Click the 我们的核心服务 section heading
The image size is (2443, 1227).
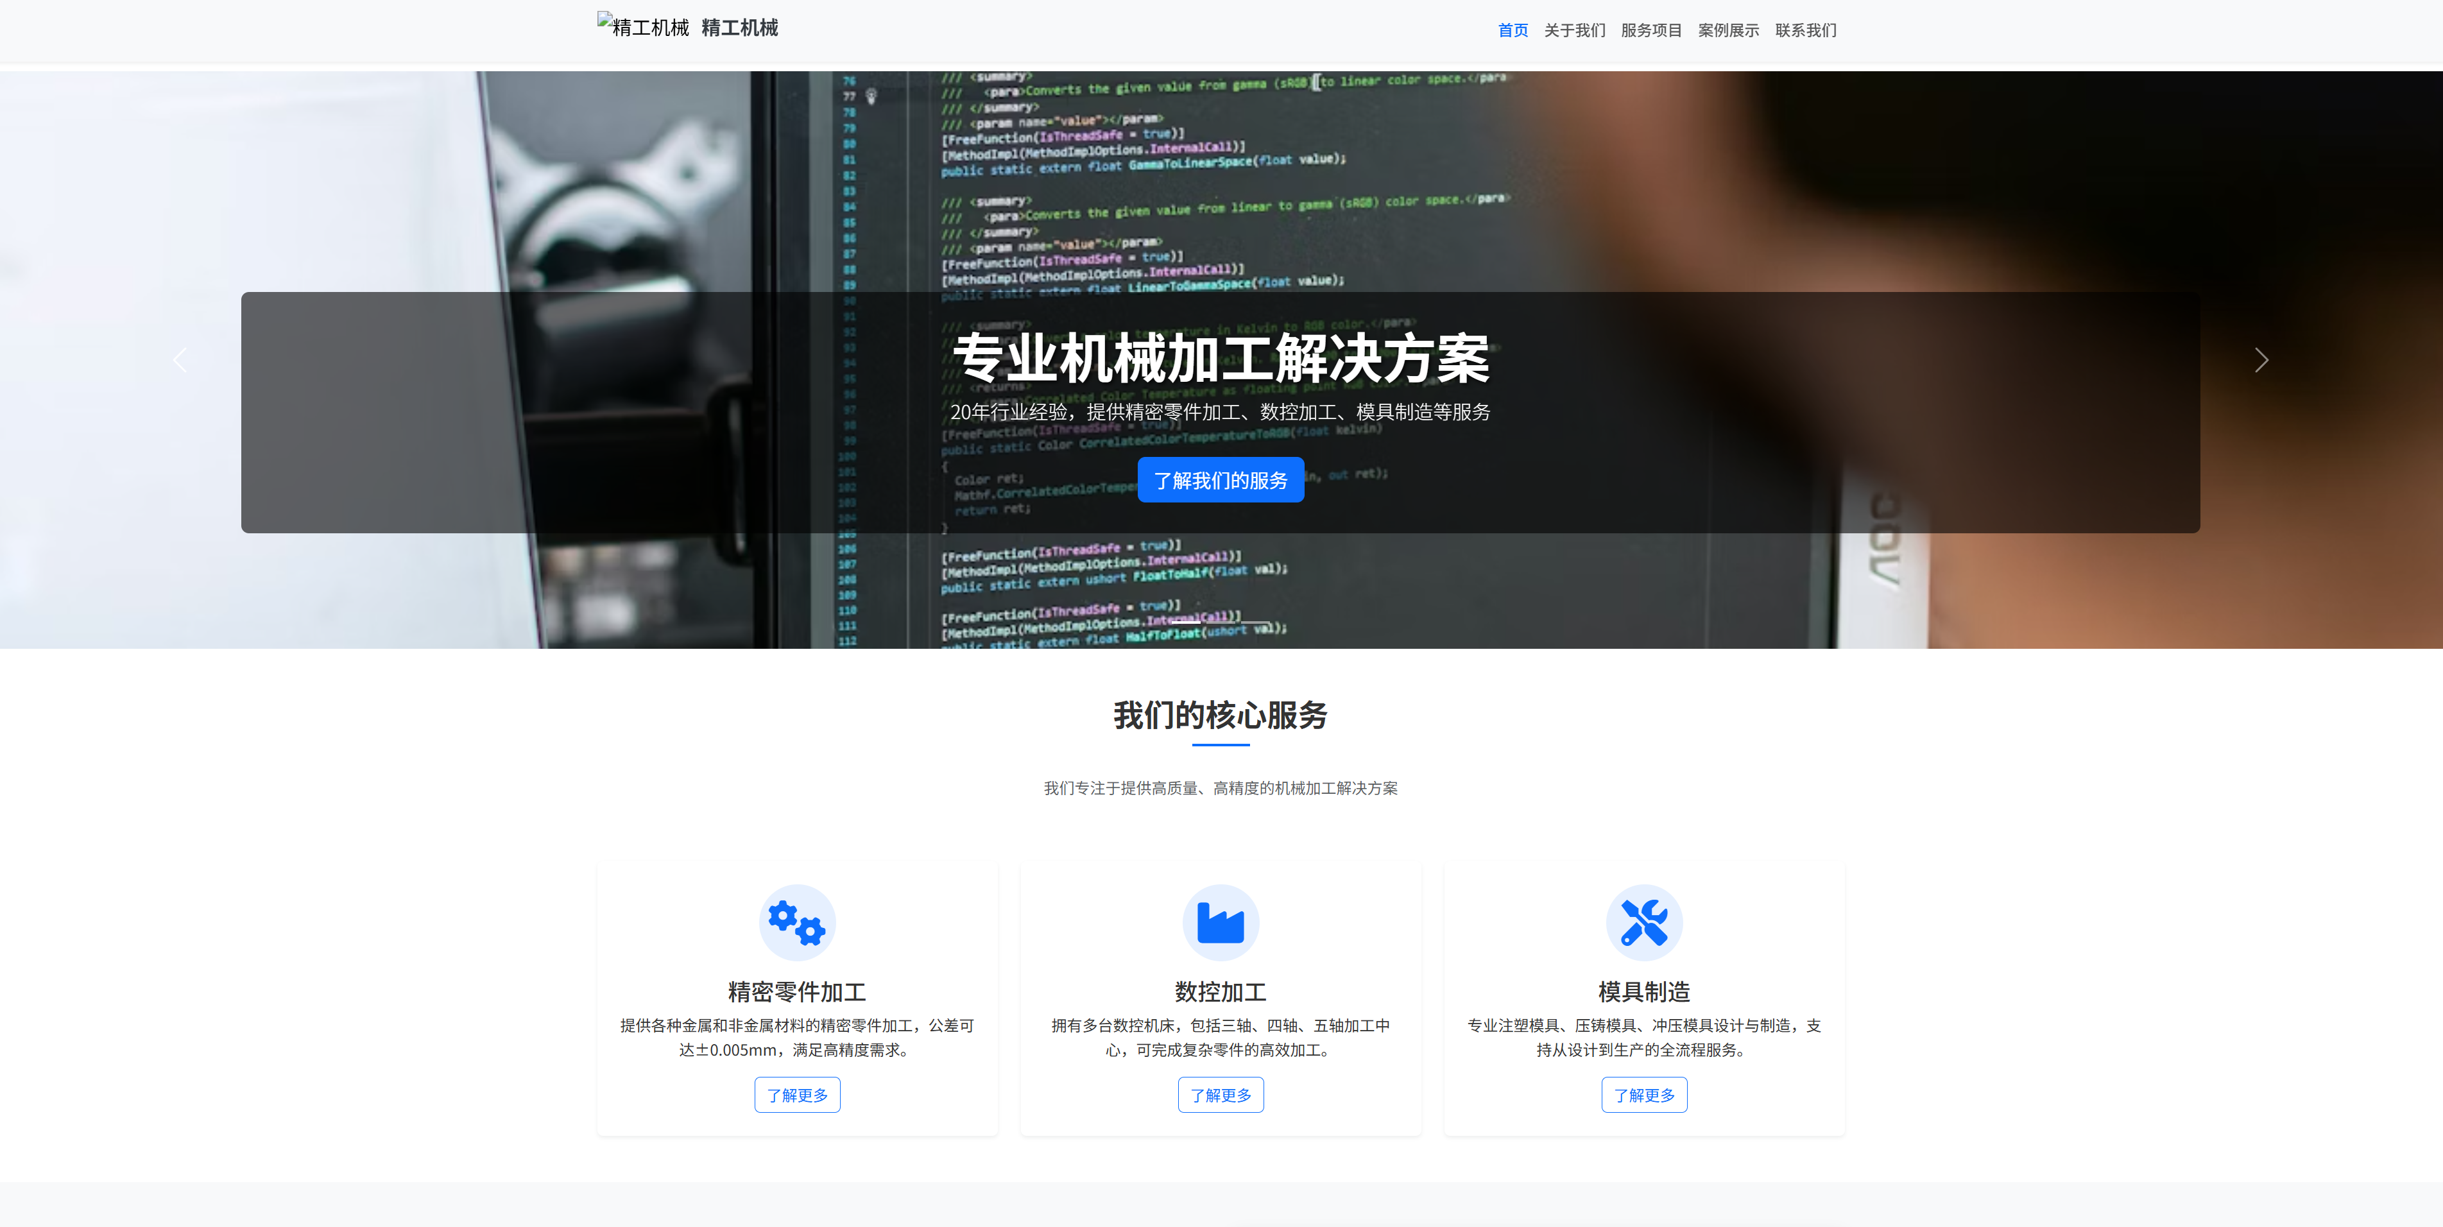[x=1221, y=715]
